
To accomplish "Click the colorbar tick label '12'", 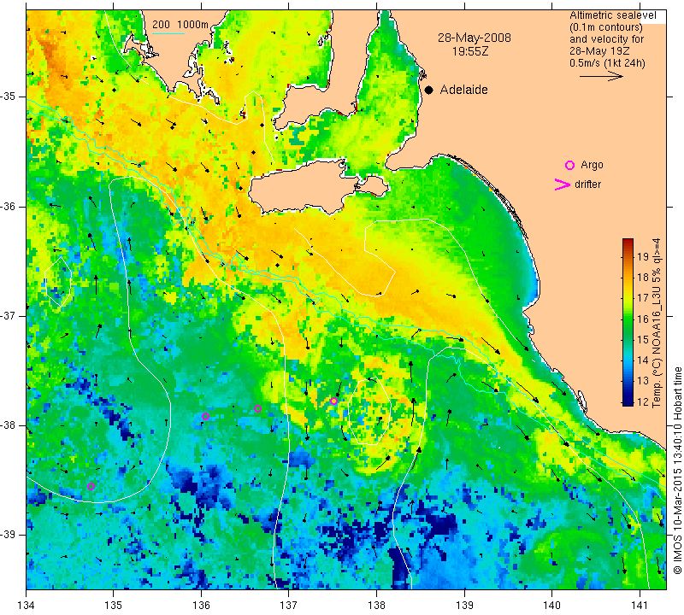I will pyautogui.click(x=643, y=401).
